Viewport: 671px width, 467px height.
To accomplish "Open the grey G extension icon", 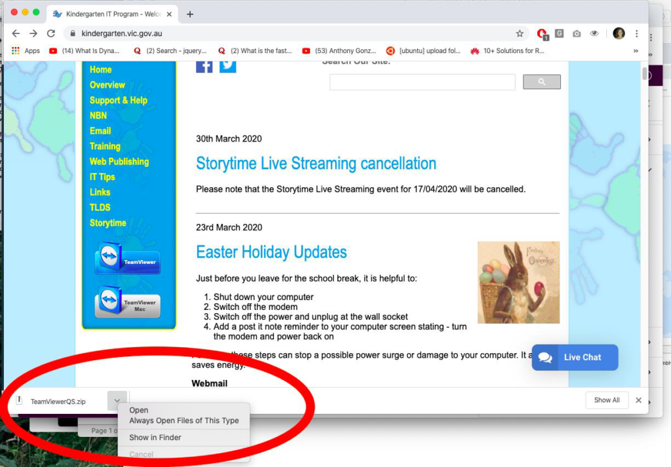I will 560,33.
